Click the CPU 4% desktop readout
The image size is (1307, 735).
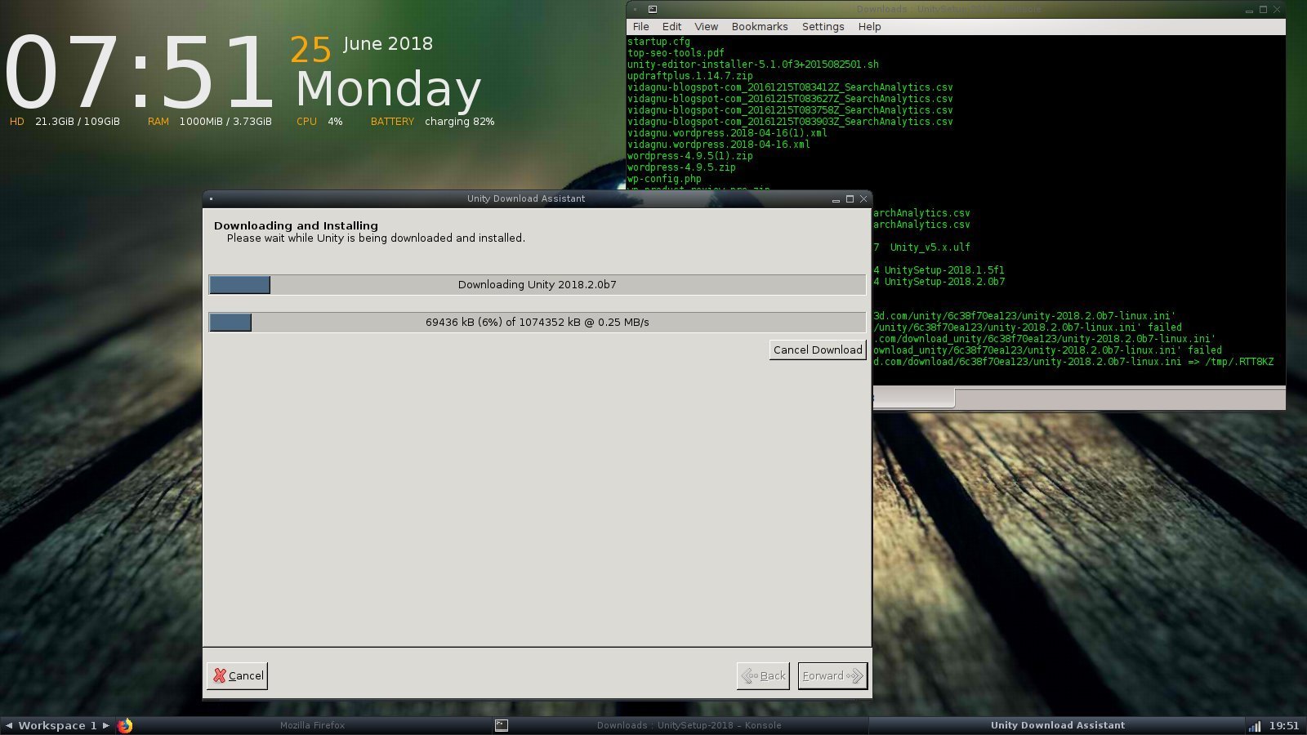point(319,122)
